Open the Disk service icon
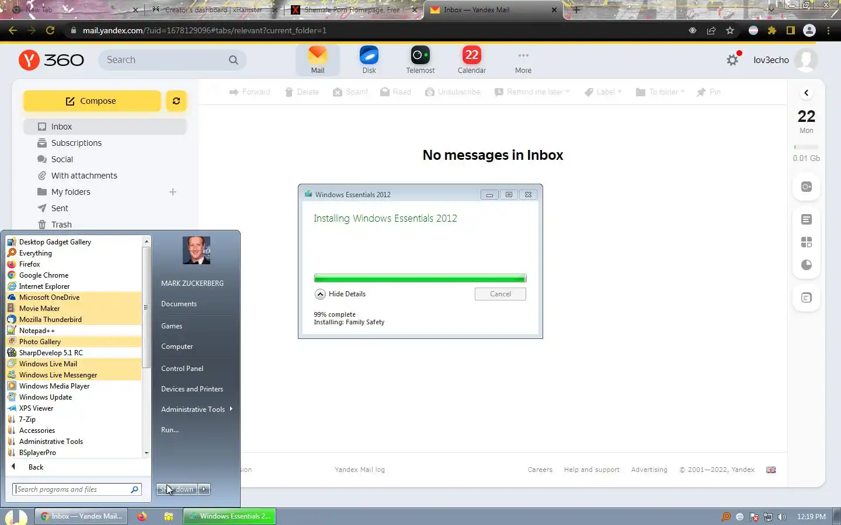 tap(369, 60)
